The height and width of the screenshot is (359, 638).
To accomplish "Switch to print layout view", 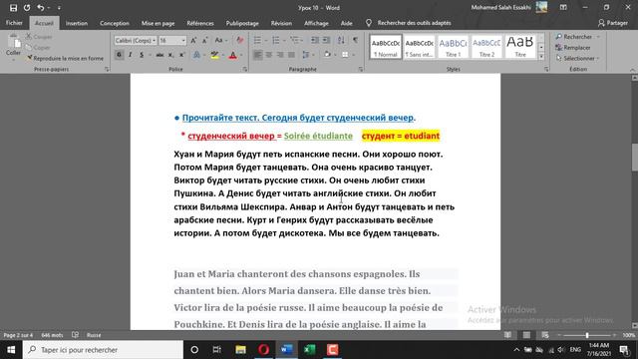I will click(526, 335).
